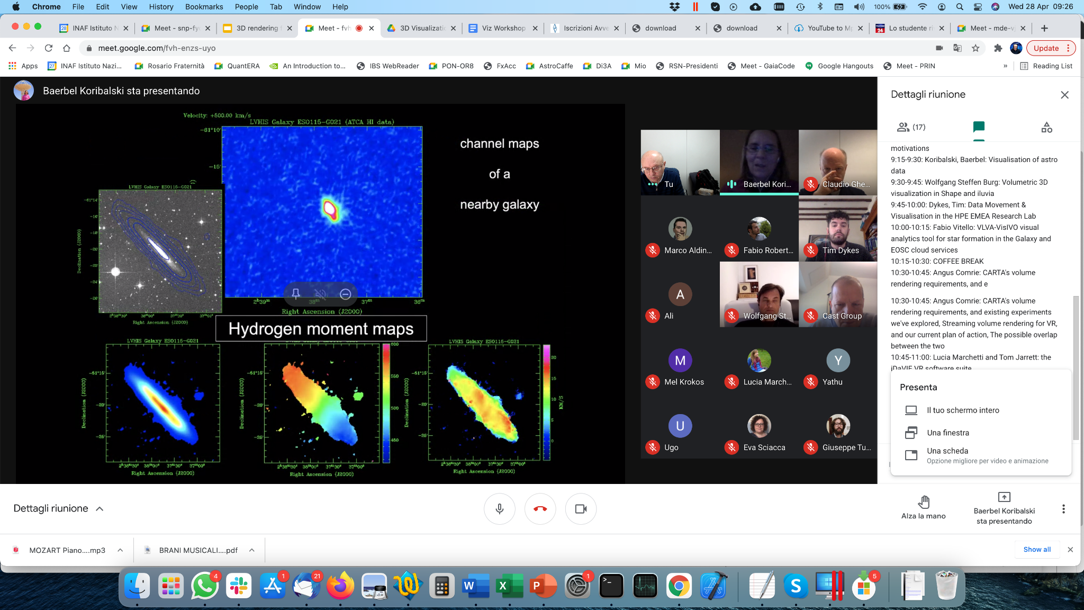Switch to the Viz Workshop tab
Screen dimensions: 1084x610
(x=503, y=29)
